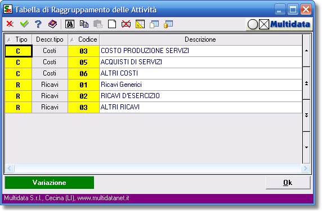Close the Tabella di Raggruppamento window
Image resolution: width=322 pixels, height=212 pixels.
coord(306,9)
